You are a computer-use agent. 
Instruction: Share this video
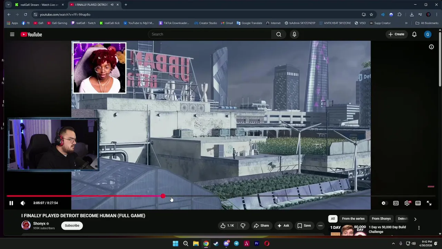[261, 225]
